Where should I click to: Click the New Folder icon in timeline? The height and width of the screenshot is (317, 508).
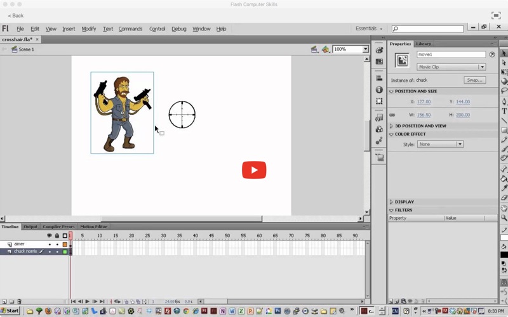[11, 302]
